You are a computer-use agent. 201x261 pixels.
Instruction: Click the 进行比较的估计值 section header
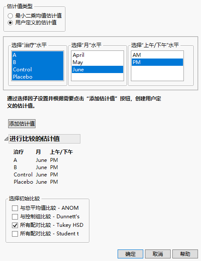pos(44,139)
